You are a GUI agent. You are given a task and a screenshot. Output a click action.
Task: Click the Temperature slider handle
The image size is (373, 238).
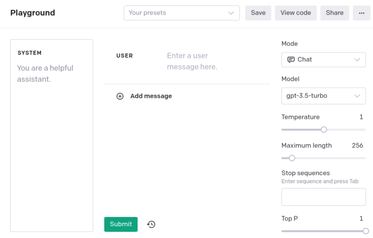pos(324,130)
